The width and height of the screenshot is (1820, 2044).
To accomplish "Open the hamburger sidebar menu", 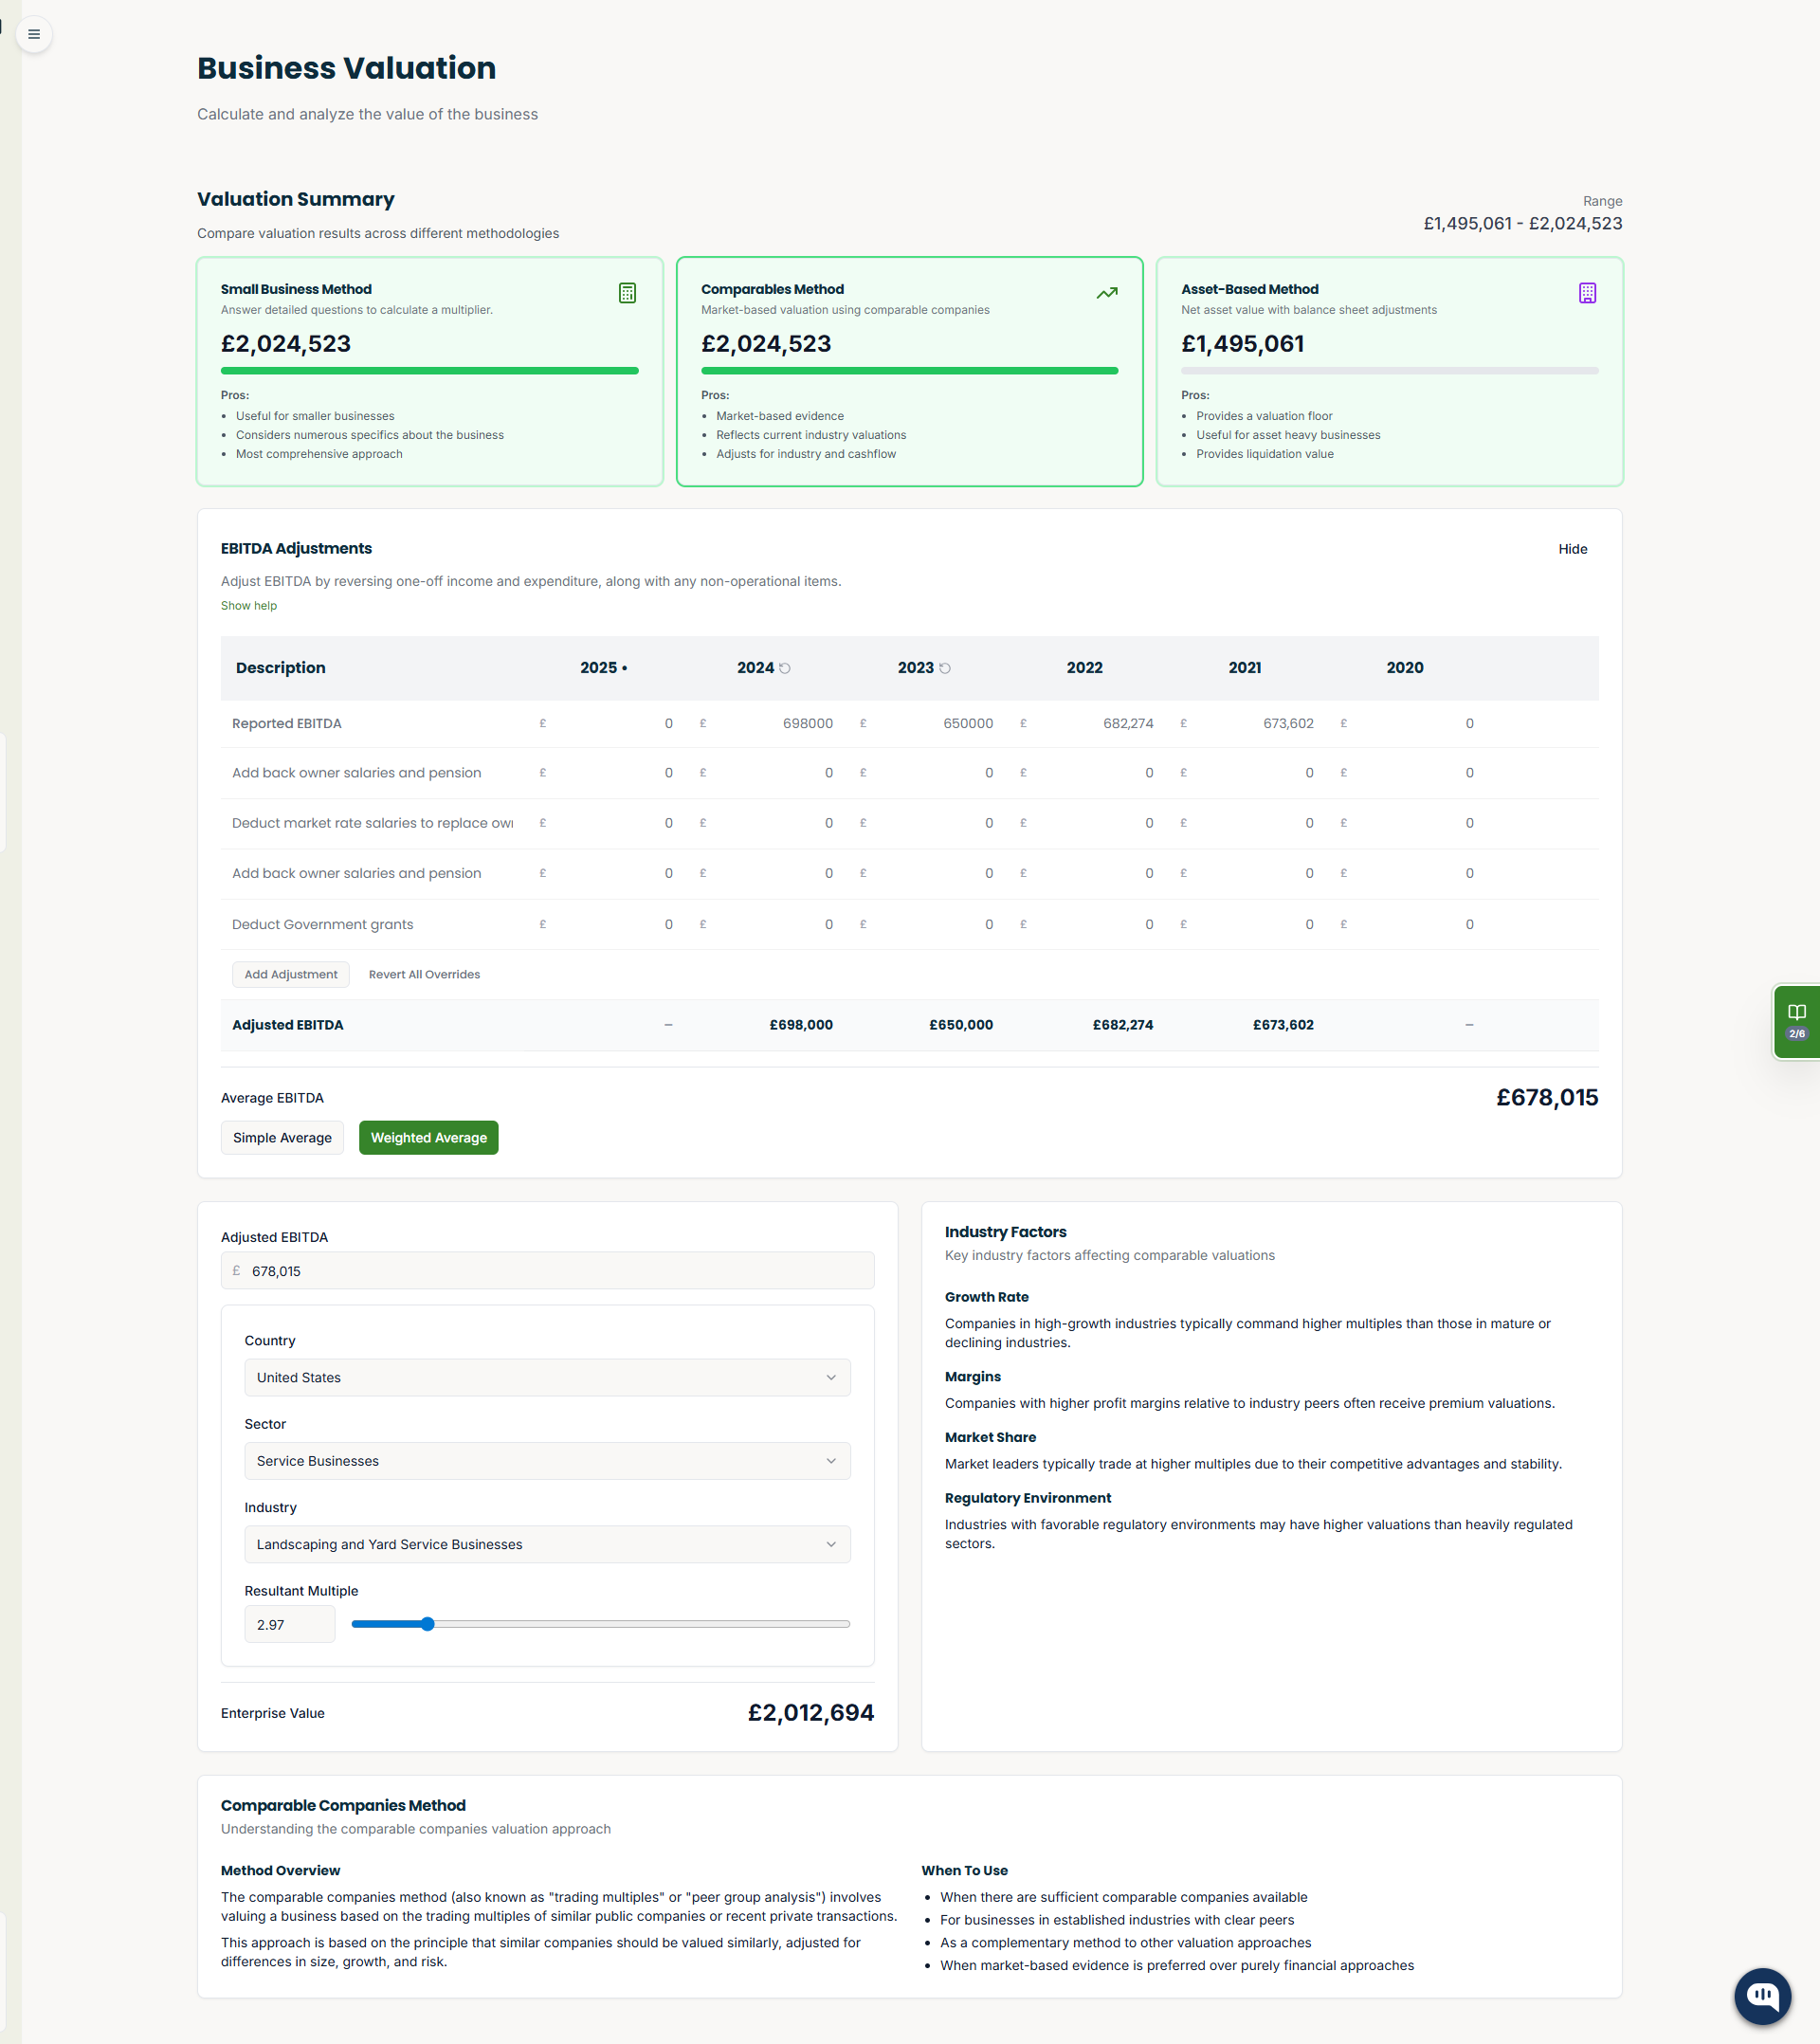I will click(34, 34).
